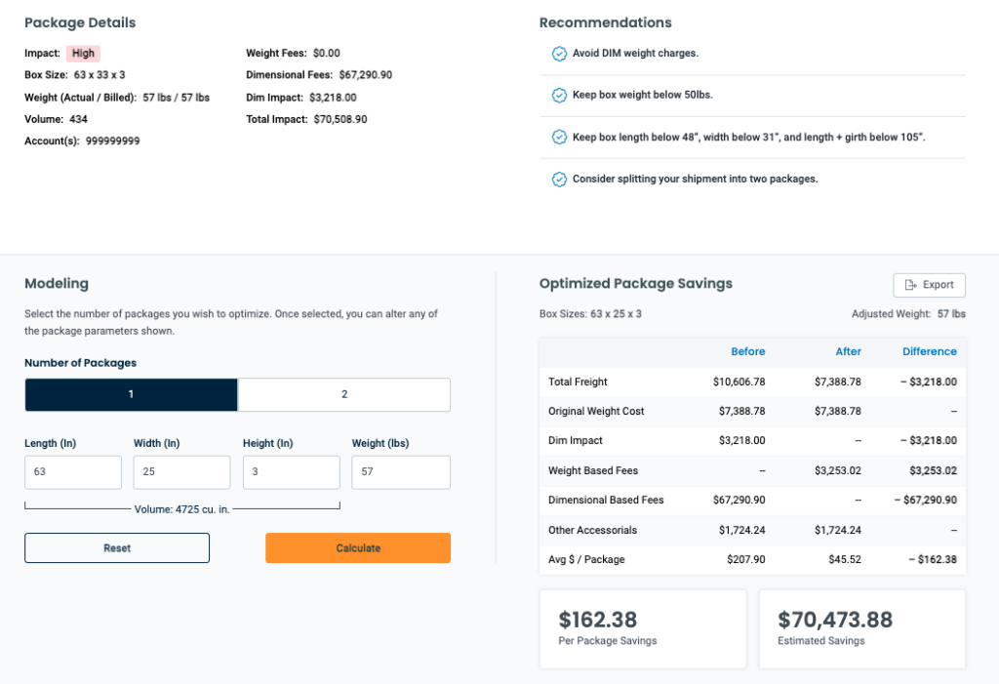Click the Height input field showing 3

291,471
